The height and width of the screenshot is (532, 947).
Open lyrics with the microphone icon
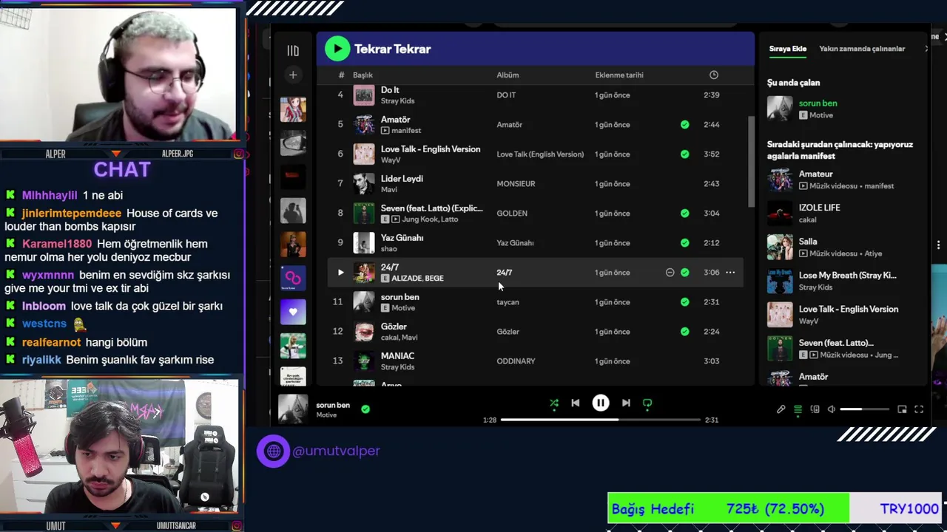(781, 409)
